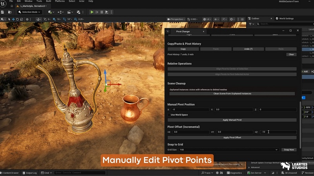Open the Selection Mode dropdown
Screen dimensions: 314x176
click(29, 12)
